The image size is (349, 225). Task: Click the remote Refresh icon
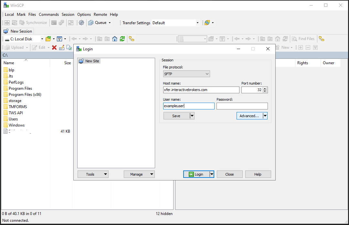tap(285, 39)
